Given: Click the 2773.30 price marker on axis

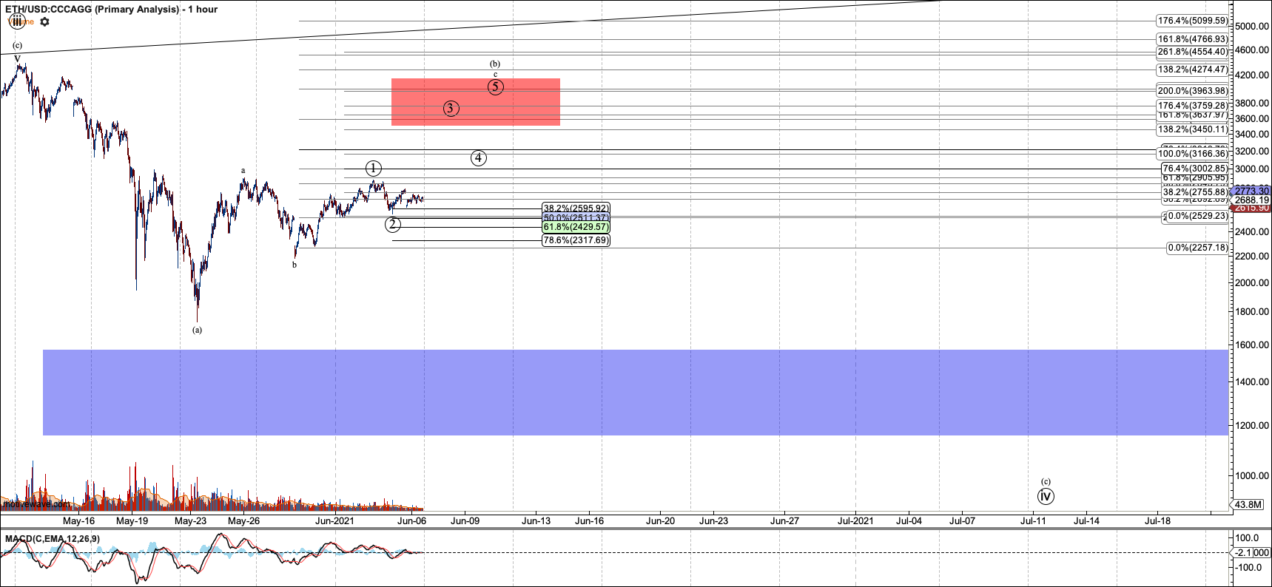Looking at the screenshot, I should 1251,191.
